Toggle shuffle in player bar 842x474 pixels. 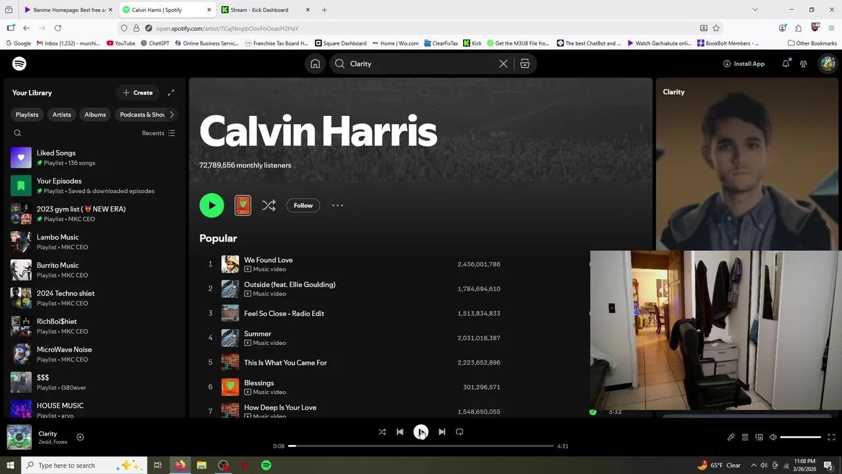(x=382, y=432)
